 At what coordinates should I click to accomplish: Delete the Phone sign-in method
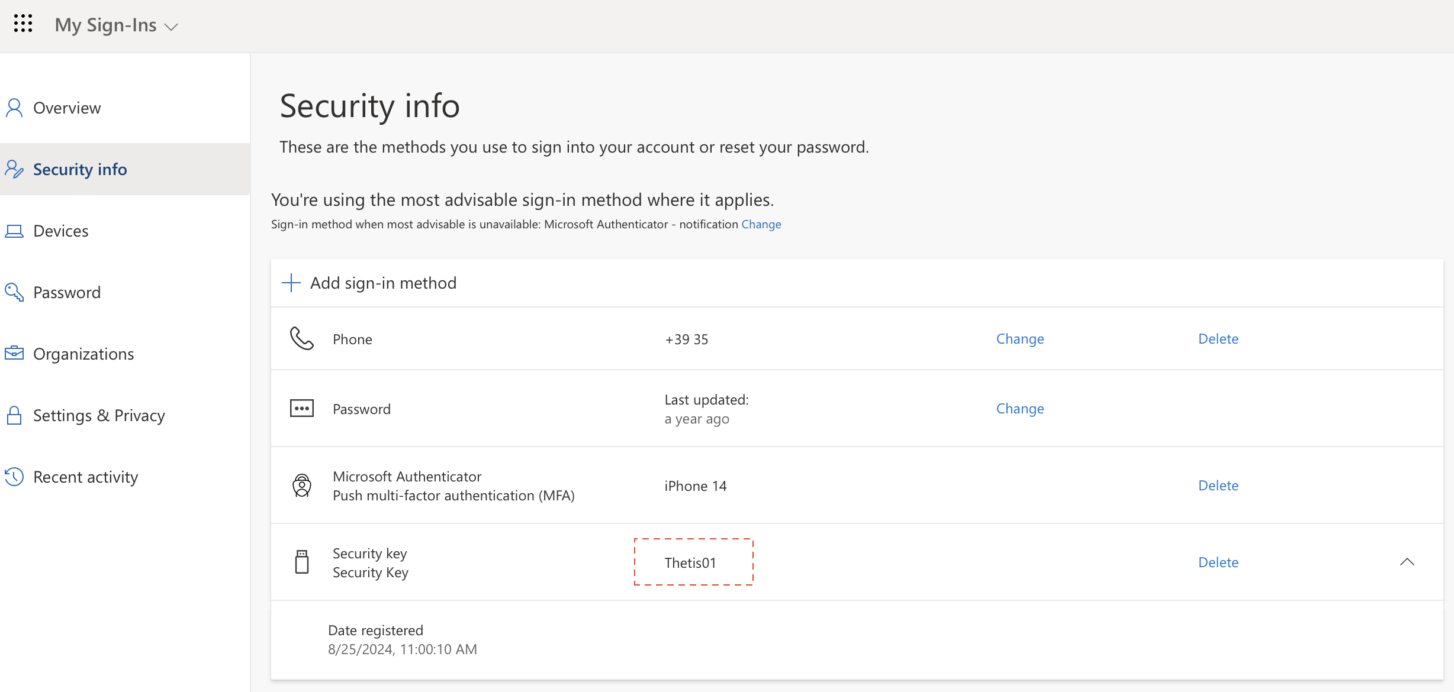click(x=1218, y=339)
